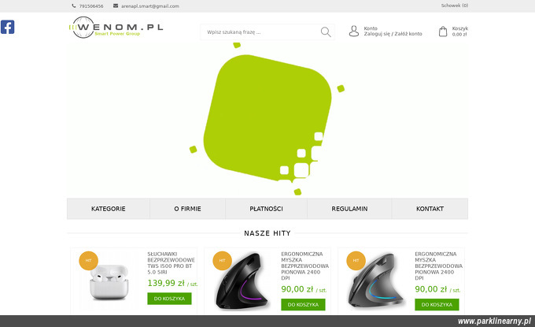The image size is (535, 327).
Task: Open the KATEGORIE menu
Action: click(x=108, y=209)
